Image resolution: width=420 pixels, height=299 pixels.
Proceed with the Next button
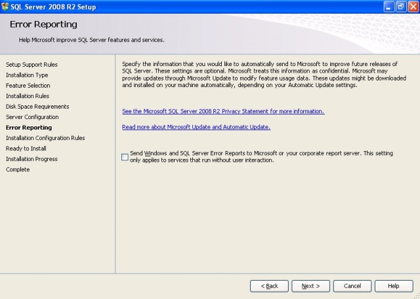310,286
